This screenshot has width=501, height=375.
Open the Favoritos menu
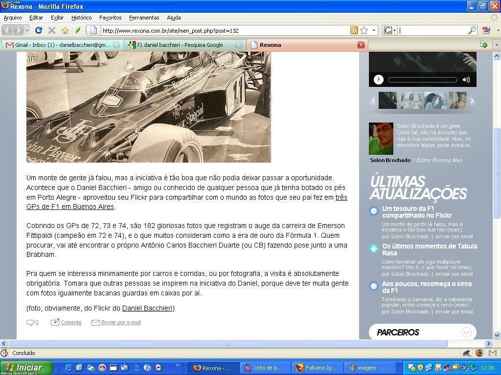[x=110, y=18]
